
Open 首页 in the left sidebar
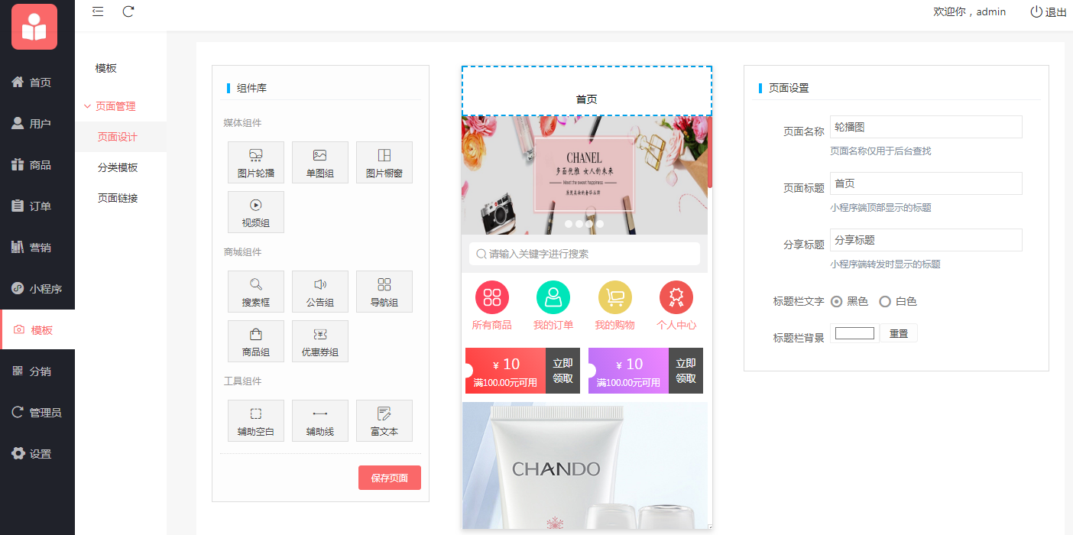(37, 83)
